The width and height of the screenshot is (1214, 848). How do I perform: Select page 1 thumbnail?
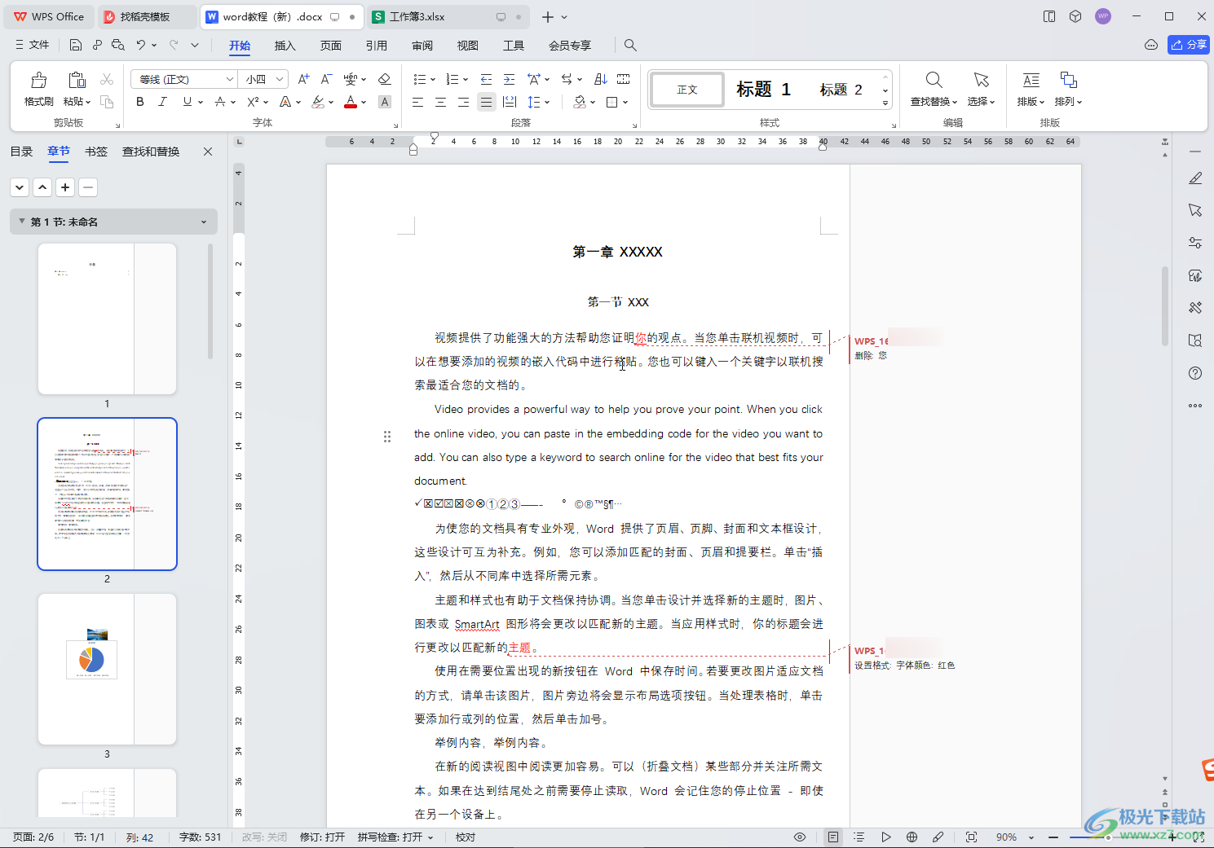107,319
